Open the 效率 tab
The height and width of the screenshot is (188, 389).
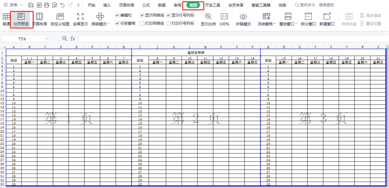282,5
